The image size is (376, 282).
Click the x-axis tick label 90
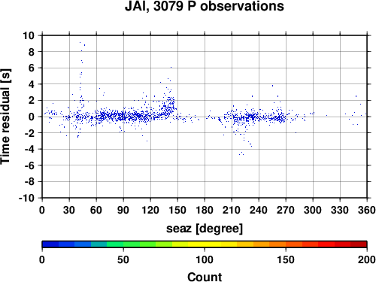point(123,210)
